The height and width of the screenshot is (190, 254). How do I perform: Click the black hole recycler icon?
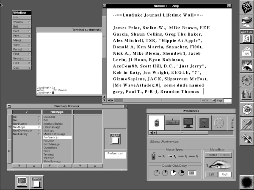[x=247, y=182]
